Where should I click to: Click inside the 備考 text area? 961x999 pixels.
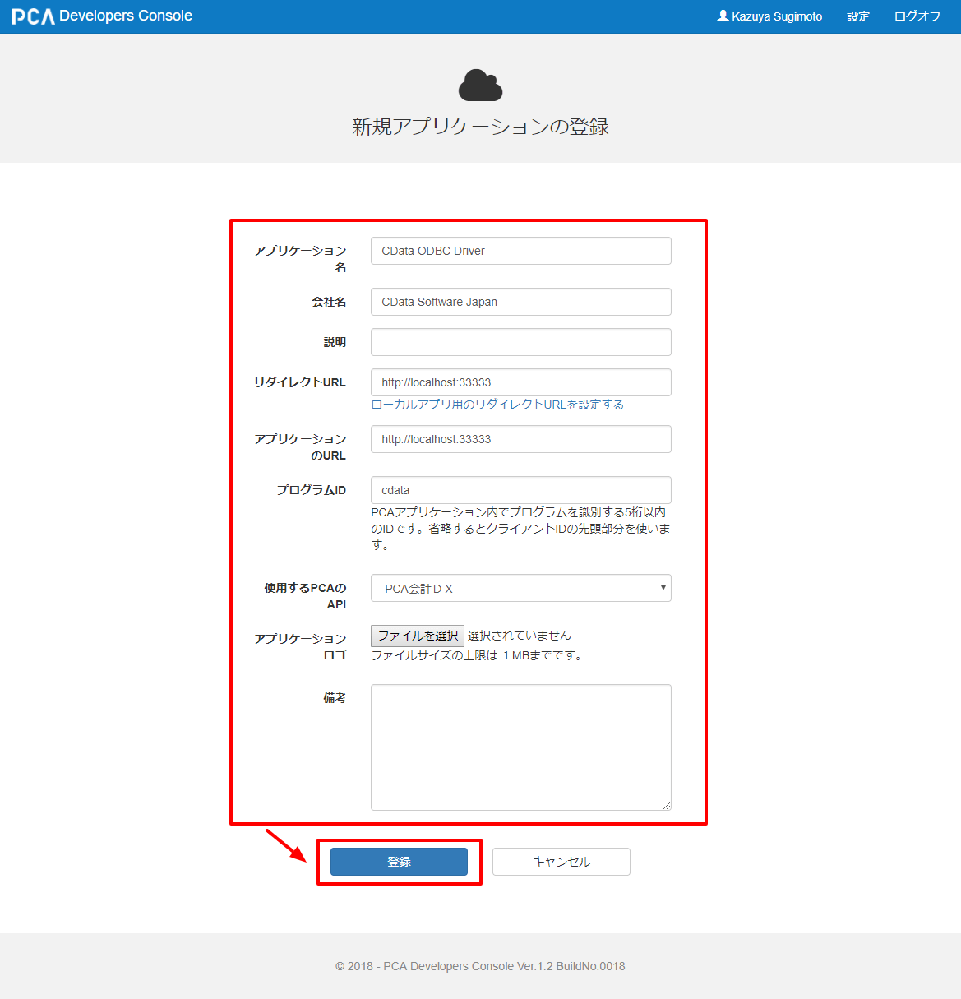[521, 747]
